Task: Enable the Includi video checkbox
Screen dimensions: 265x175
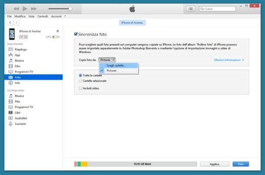Action: pos(80,88)
